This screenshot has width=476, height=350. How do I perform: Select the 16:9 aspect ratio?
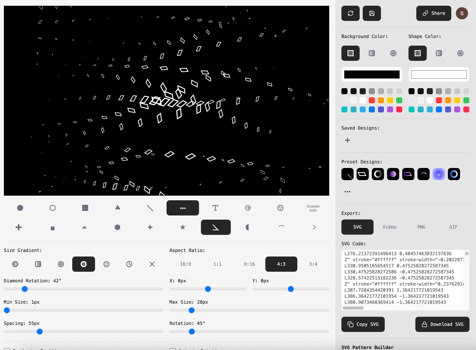click(186, 264)
